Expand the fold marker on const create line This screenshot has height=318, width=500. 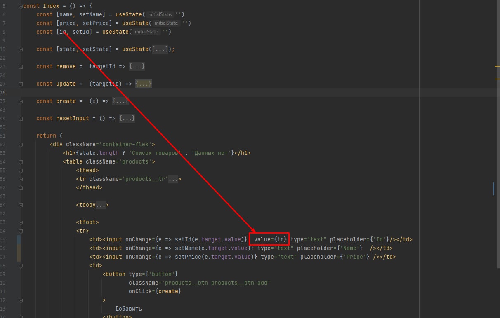[21, 101]
